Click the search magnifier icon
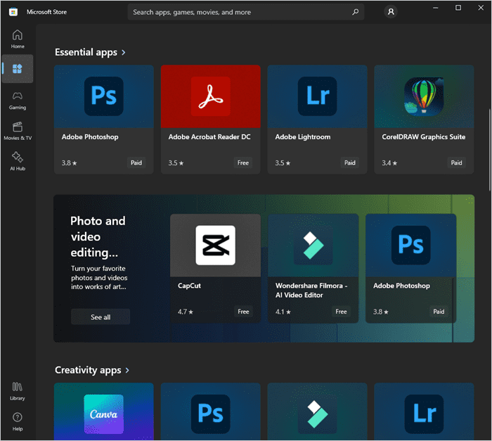This screenshot has width=492, height=441. pyautogui.click(x=355, y=12)
